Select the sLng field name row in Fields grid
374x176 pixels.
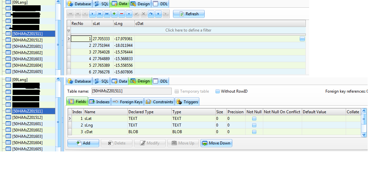[x=106, y=125]
